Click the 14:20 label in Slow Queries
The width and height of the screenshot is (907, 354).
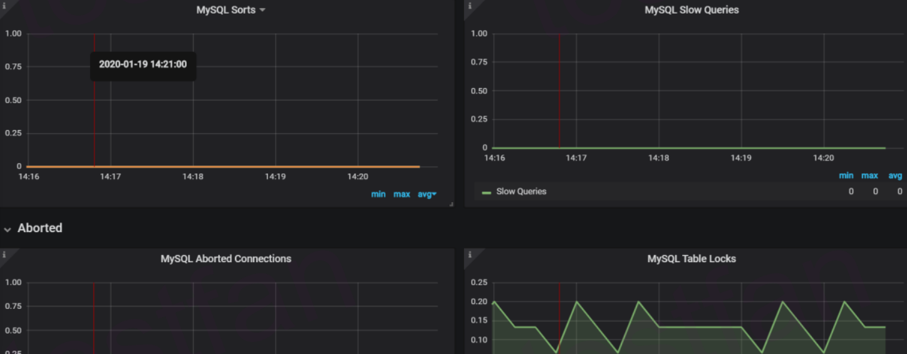[x=824, y=158]
